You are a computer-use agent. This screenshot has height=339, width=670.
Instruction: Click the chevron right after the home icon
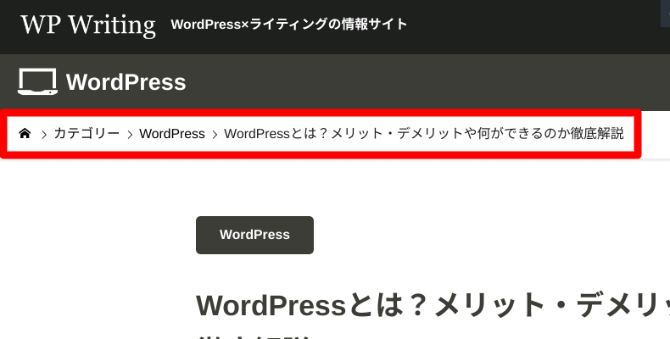43,134
